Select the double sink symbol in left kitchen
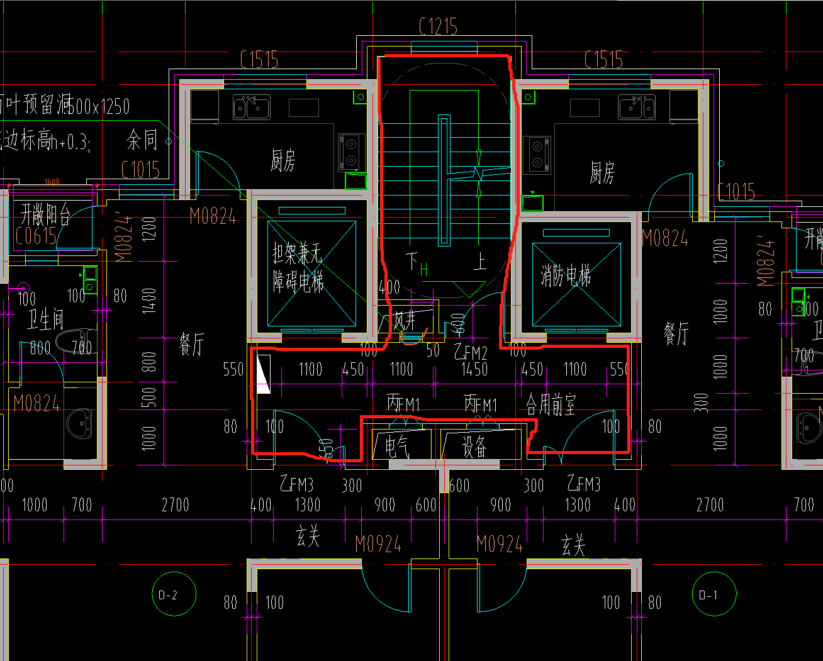 click(x=252, y=107)
